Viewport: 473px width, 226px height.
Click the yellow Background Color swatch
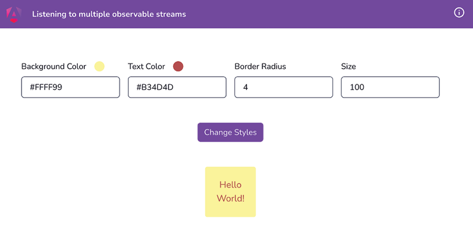click(99, 66)
